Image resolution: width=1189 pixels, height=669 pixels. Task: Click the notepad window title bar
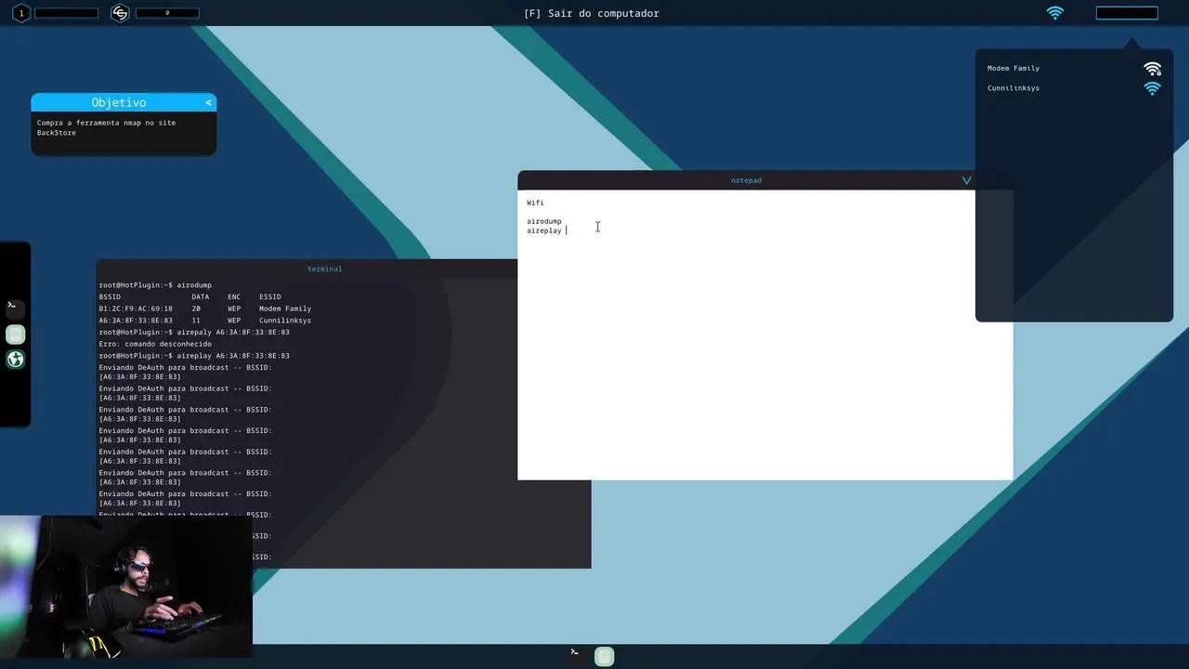point(745,180)
